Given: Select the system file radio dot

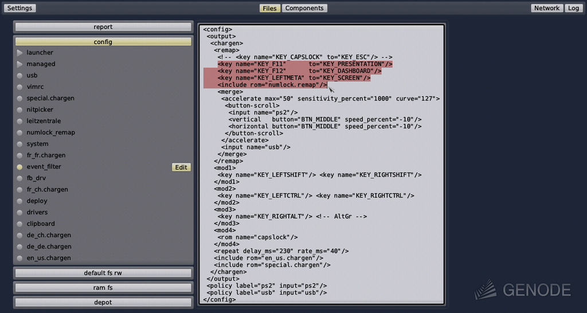Looking at the screenshot, I should 19,144.
